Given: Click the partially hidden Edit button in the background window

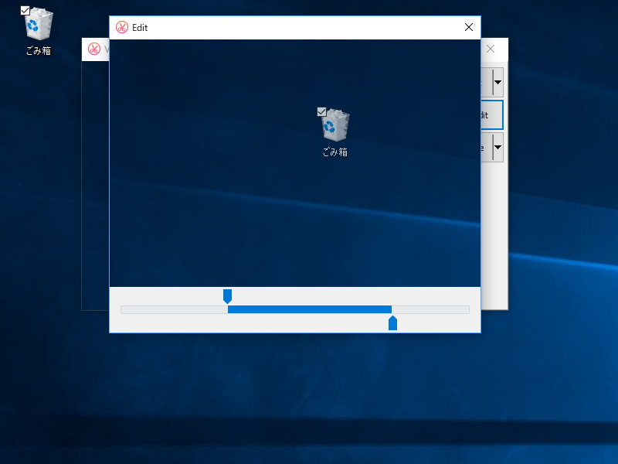Looking at the screenshot, I should pyautogui.click(x=491, y=114).
